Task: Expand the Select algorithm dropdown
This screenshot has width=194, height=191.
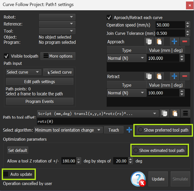Action: [68, 130]
